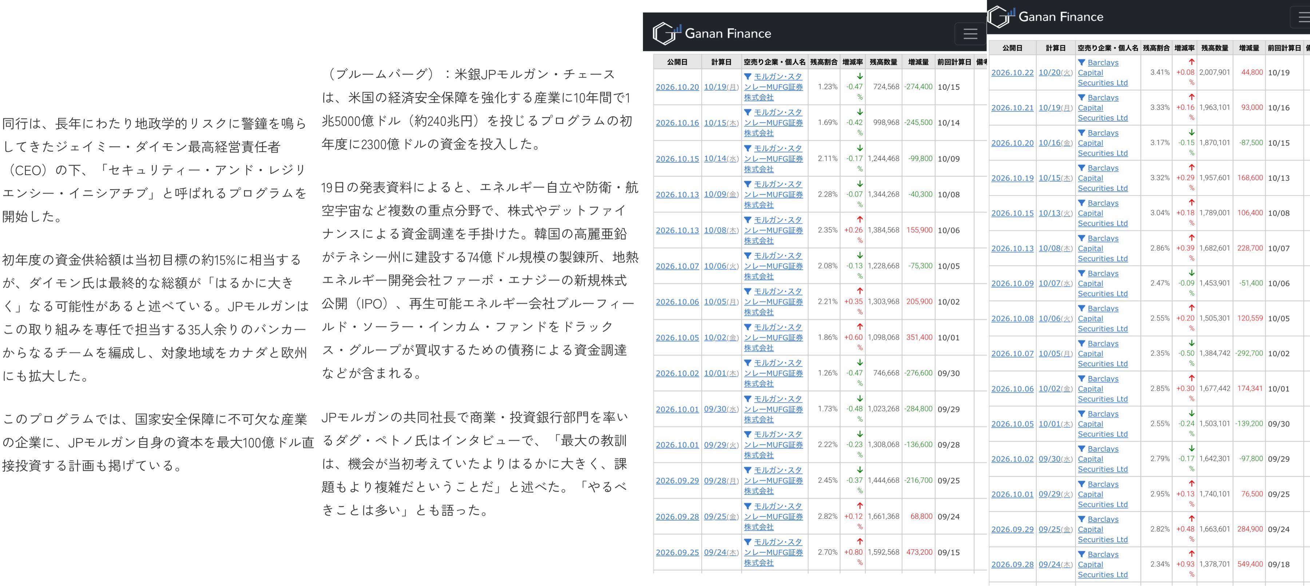Open Barclays Capital Securities Ltd link in row 2026.10.13

click(x=1103, y=248)
